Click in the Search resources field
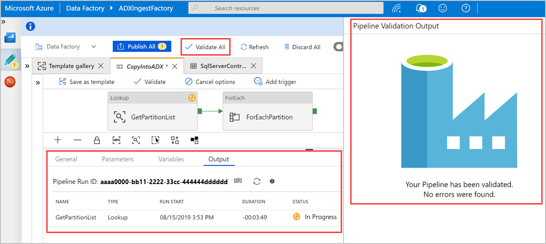Viewport: 546px width, 244px height. tap(285, 8)
